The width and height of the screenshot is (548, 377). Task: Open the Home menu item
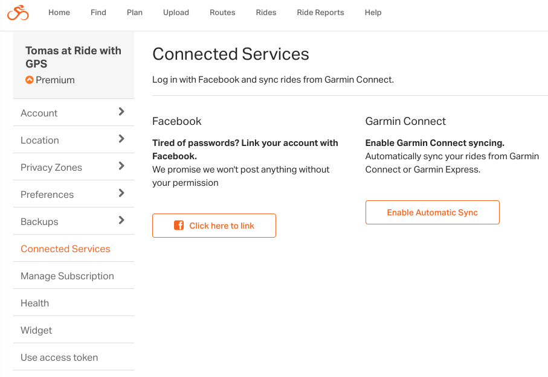coord(59,13)
